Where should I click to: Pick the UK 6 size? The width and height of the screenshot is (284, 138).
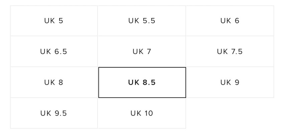pos(230,21)
